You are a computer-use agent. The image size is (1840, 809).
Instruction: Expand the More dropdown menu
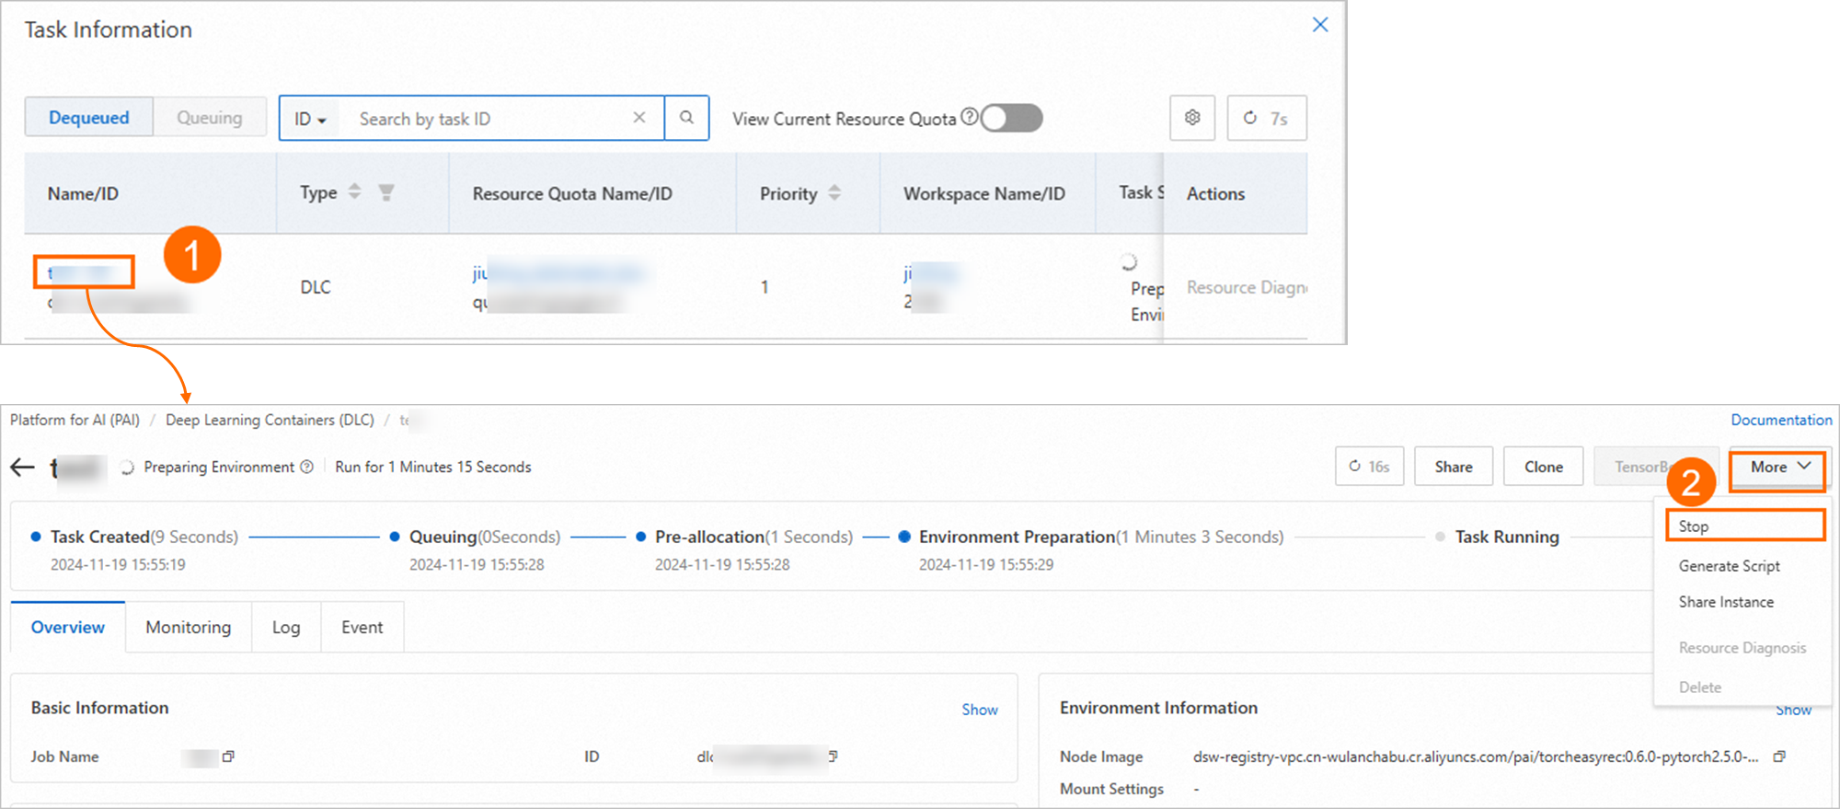[x=1780, y=467]
